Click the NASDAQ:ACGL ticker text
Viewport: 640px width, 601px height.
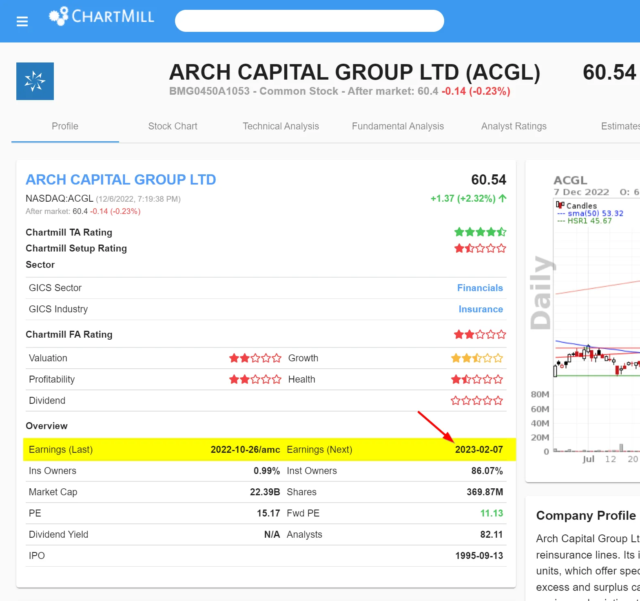coord(60,198)
